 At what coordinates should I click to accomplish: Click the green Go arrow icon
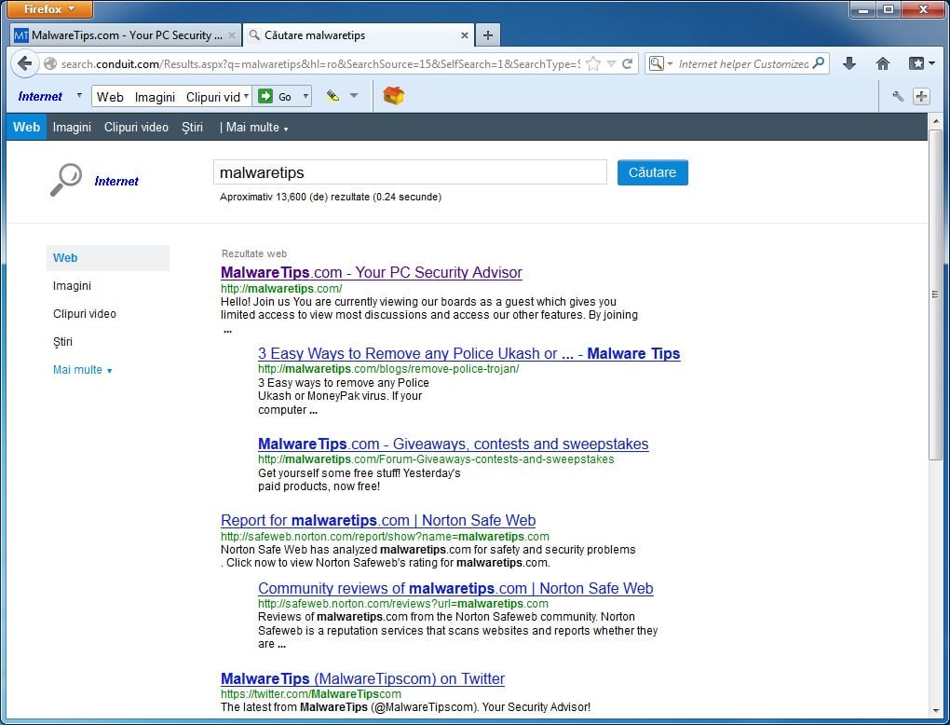(265, 96)
